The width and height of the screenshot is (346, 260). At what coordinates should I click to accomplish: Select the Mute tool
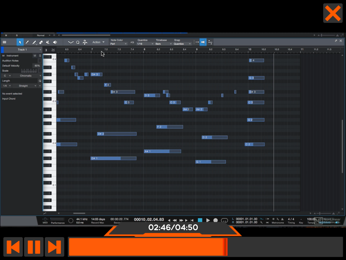pyautogui.click(x=48, y=42)
